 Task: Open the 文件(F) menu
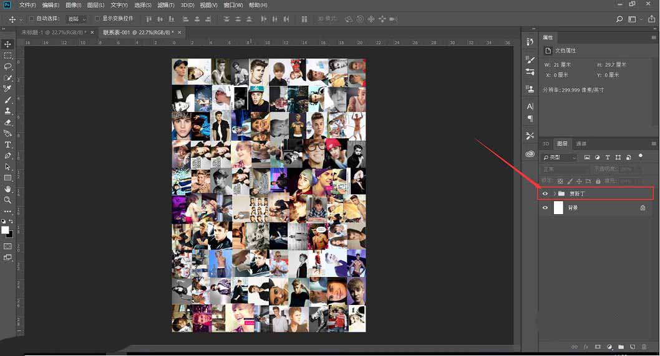[27, 5]
